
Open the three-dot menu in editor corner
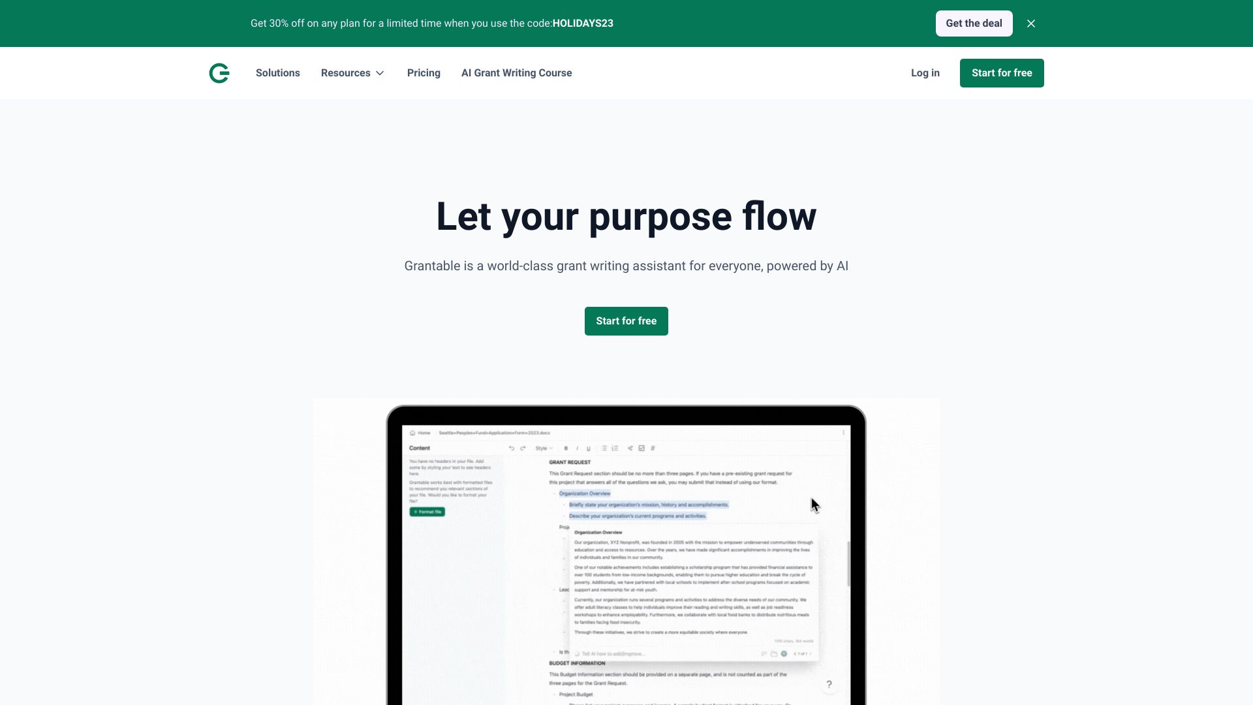[843, 433]
